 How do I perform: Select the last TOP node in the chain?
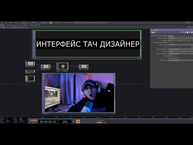tap(84, 67)
